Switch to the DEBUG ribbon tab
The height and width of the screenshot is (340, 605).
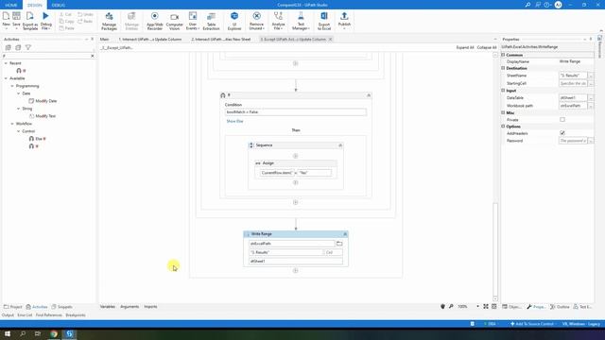(59, 5)
